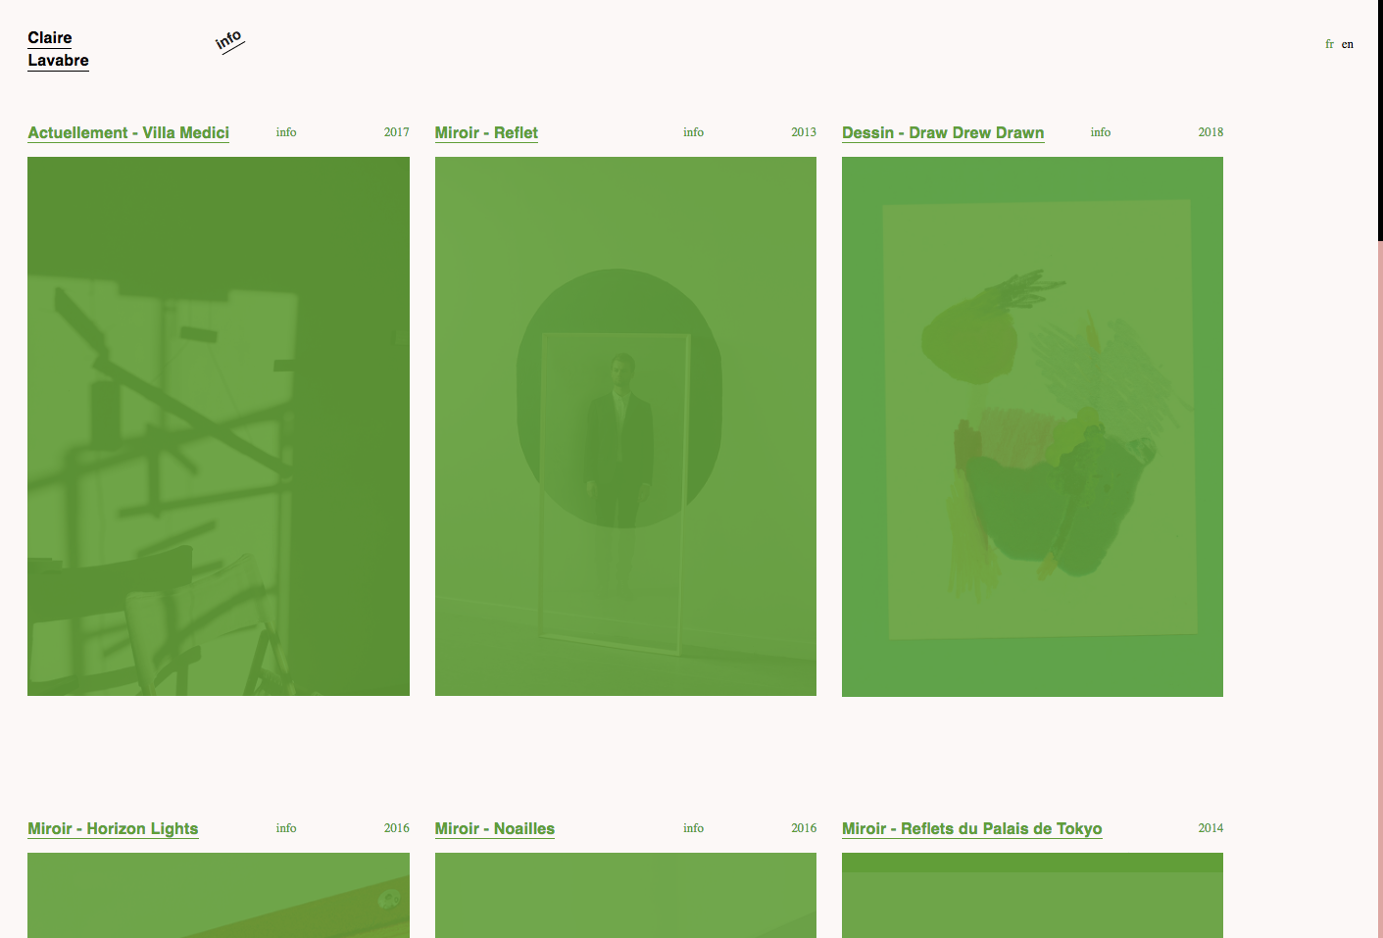This screenshot has height=938, width=1383.
Task: Show info for Miroir - Noailles
Action: [x=694, y=828]
